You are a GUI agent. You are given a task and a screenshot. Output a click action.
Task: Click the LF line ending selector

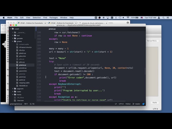[x=116, y=104]
